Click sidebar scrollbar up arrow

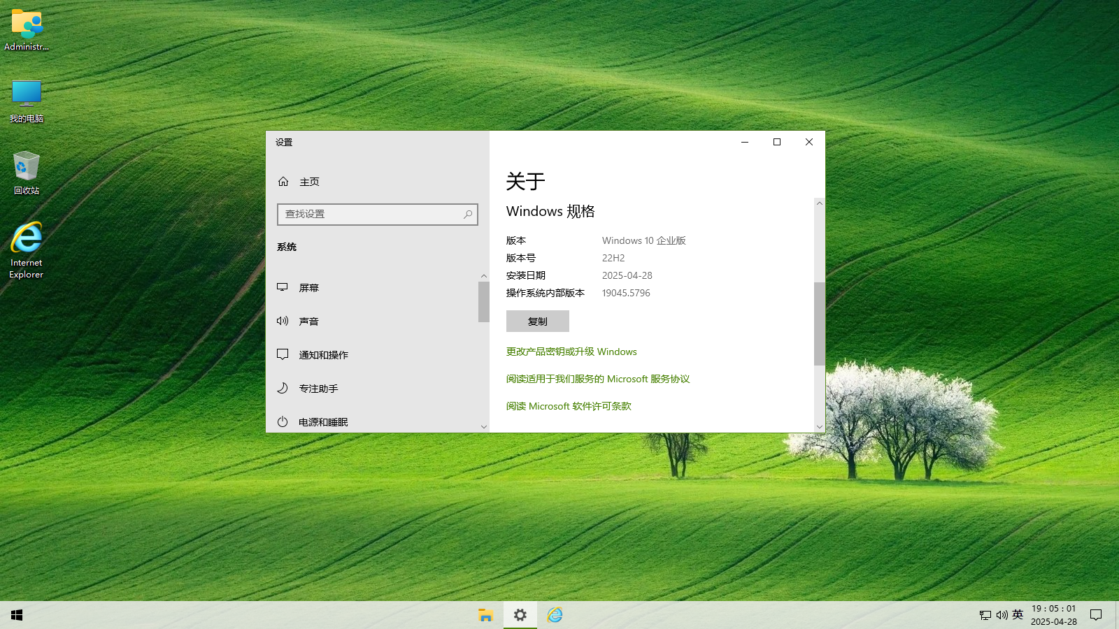484,276
